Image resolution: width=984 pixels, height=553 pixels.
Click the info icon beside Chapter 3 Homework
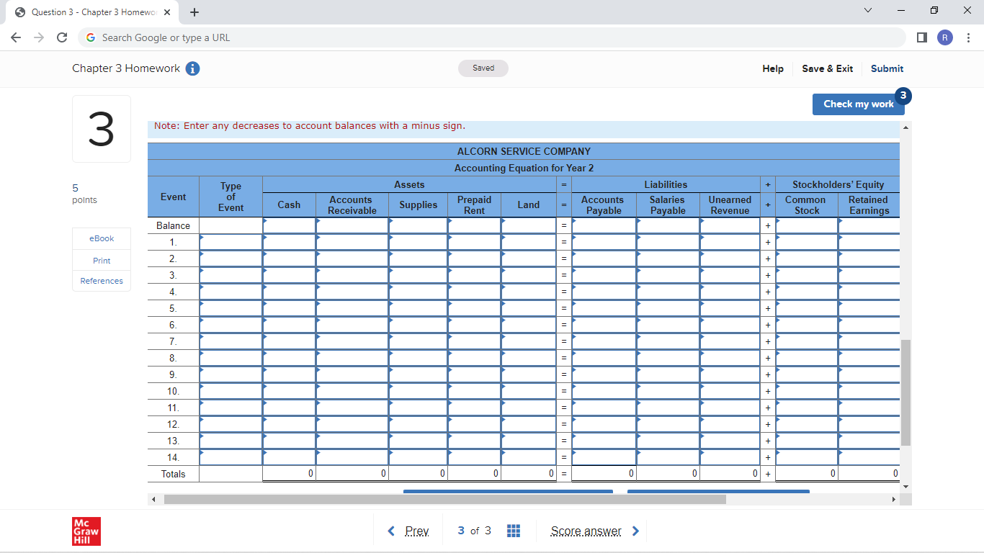point(192,68)
